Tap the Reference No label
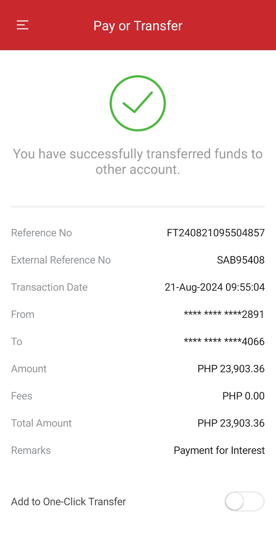 click(x=42, y=233)
